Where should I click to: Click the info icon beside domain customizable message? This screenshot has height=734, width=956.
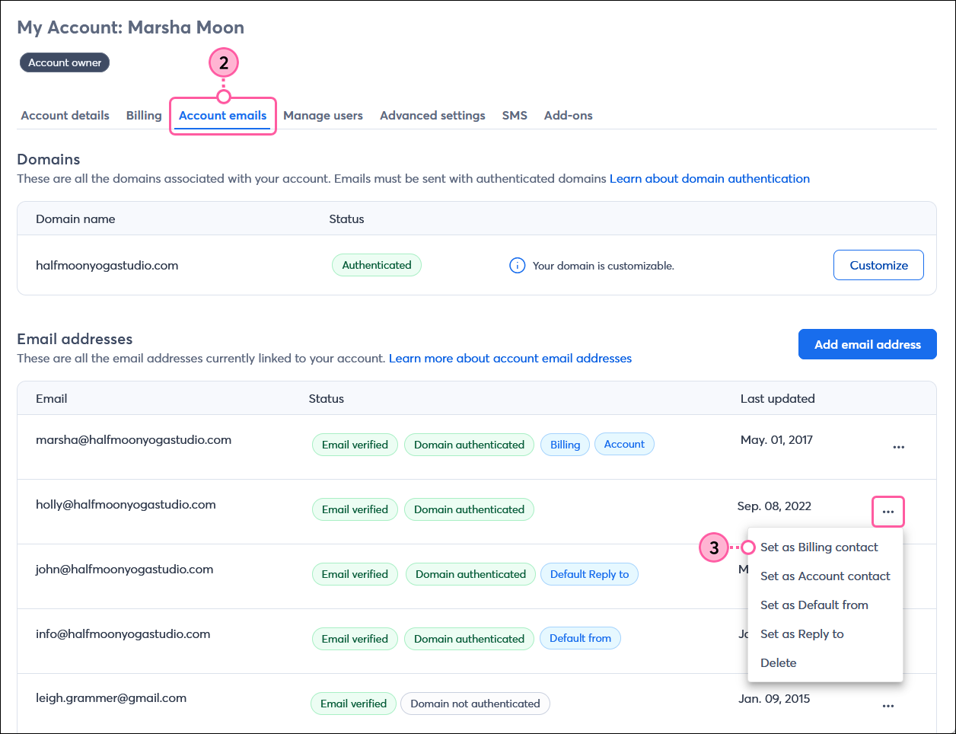point(517,266)
